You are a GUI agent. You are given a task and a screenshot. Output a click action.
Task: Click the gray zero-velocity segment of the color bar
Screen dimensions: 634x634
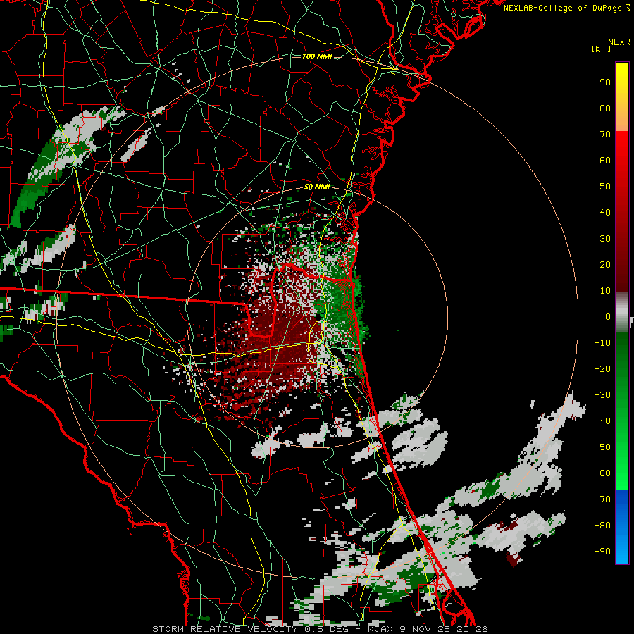tap(622, 312)
